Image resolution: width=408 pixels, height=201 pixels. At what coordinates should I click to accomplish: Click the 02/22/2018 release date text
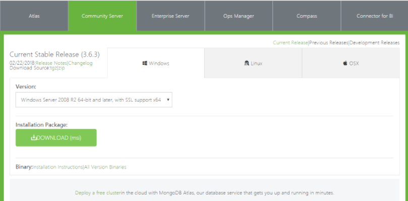pyautogui.click(x=22, y=63)
